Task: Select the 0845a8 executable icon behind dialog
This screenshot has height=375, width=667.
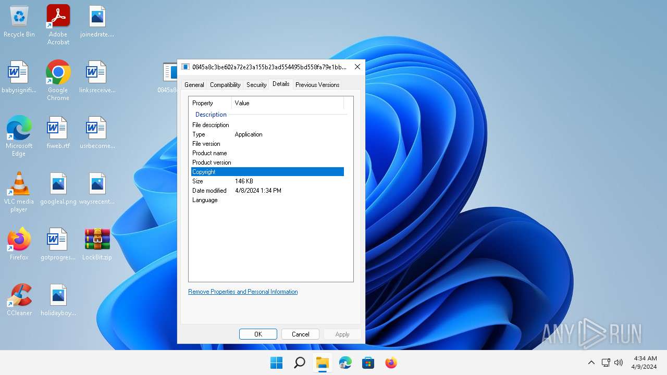Action: 169,78
